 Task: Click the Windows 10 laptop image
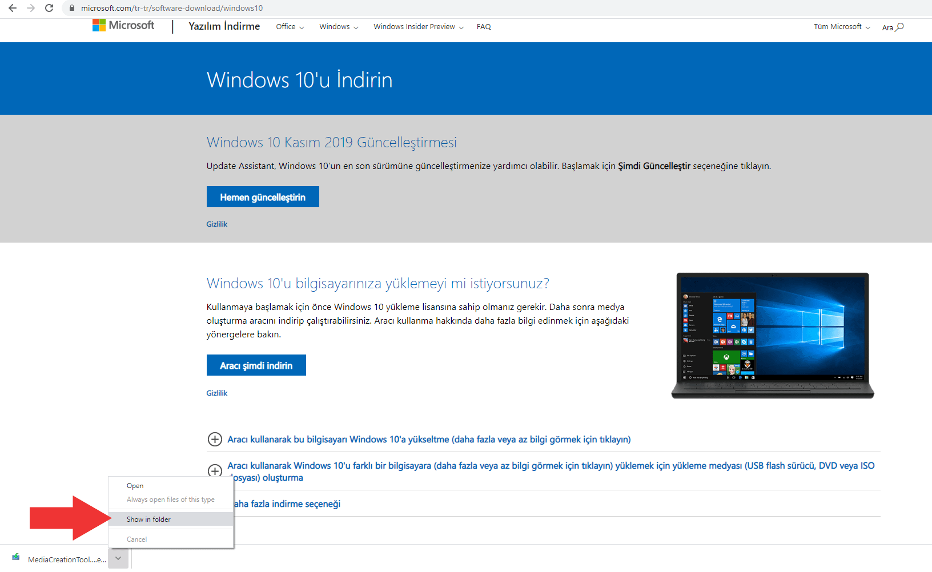[772, 336]
